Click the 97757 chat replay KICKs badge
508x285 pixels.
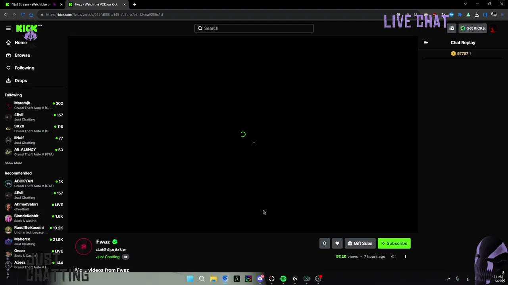(460, 53)
